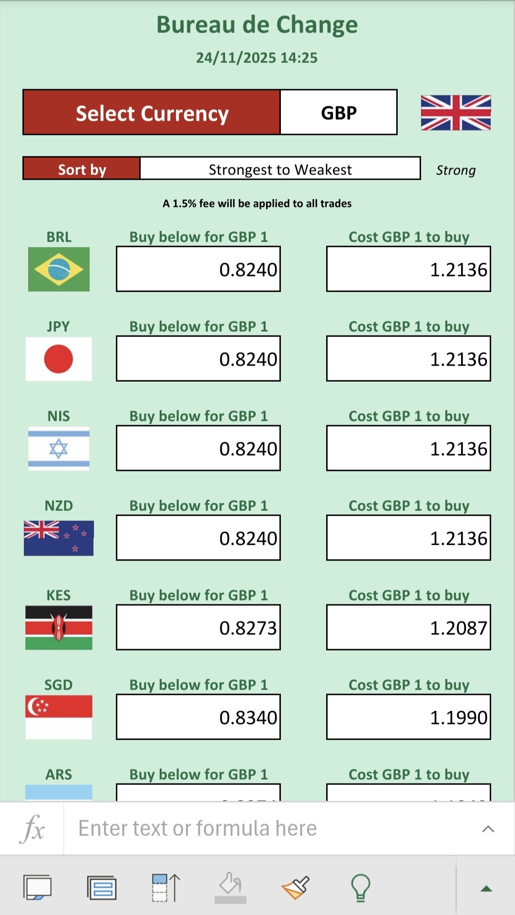Tap the sheets/cards view icon in toolbar

(37, 888)
